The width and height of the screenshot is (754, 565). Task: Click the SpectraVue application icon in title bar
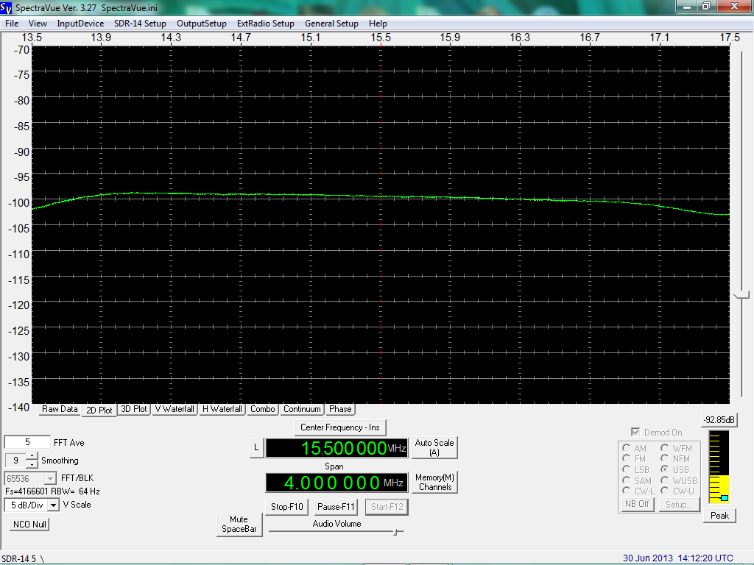coord(7,7)
